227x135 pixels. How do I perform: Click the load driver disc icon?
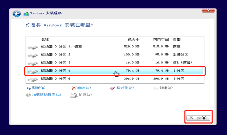pyautogui.click(x=28, y=95)
